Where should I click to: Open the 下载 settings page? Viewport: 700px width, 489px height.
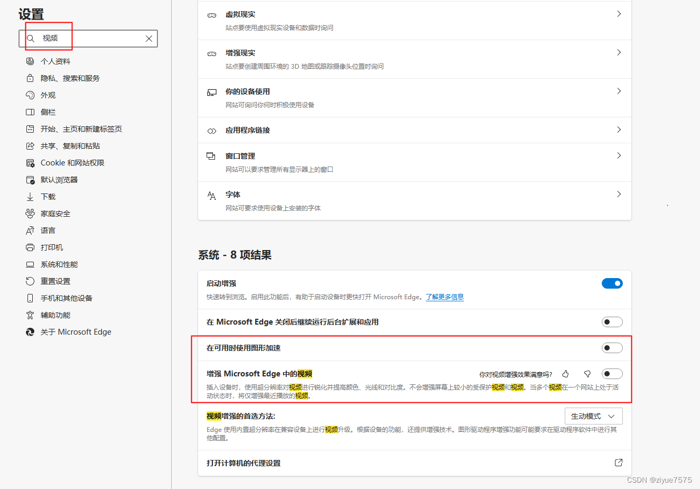pos(48,197)
